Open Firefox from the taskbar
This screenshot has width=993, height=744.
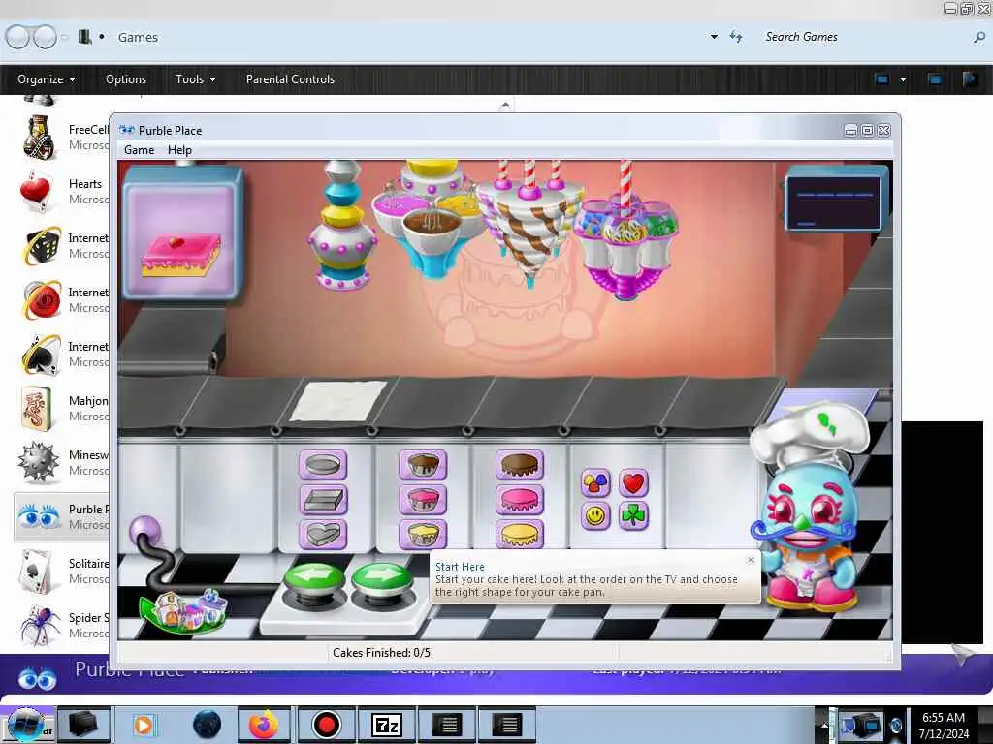click(x=264, y=725)
